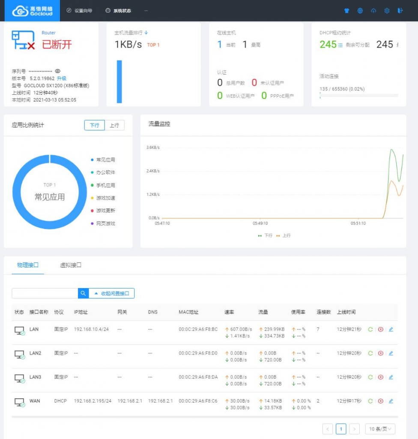
Task: Click the blue search magnifier button
Action: (83, 293)
